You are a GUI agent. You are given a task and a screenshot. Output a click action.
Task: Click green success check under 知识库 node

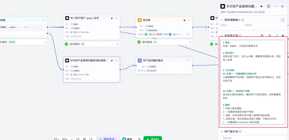(x=139, y=42)
